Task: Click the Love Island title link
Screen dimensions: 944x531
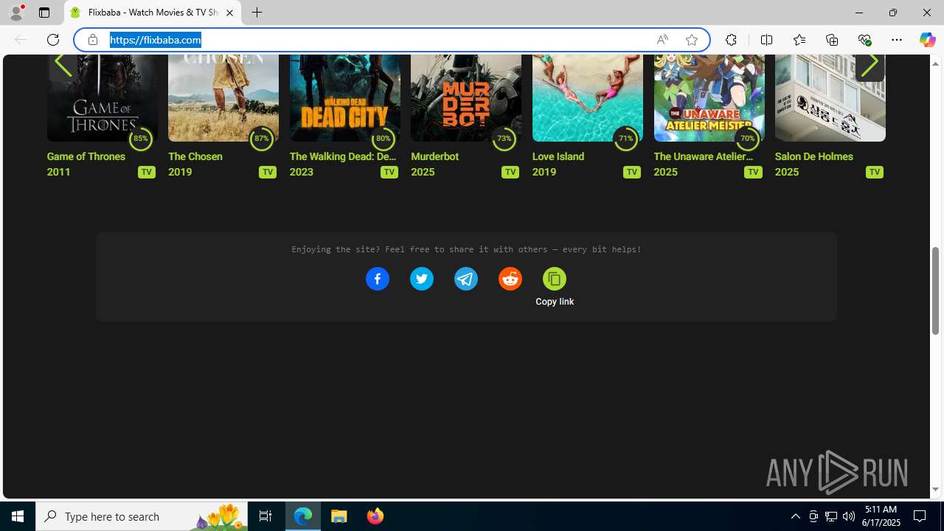Action: click(x=558, y=156)
